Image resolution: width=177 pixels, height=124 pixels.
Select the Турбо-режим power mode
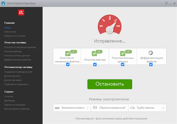[147, 108]
